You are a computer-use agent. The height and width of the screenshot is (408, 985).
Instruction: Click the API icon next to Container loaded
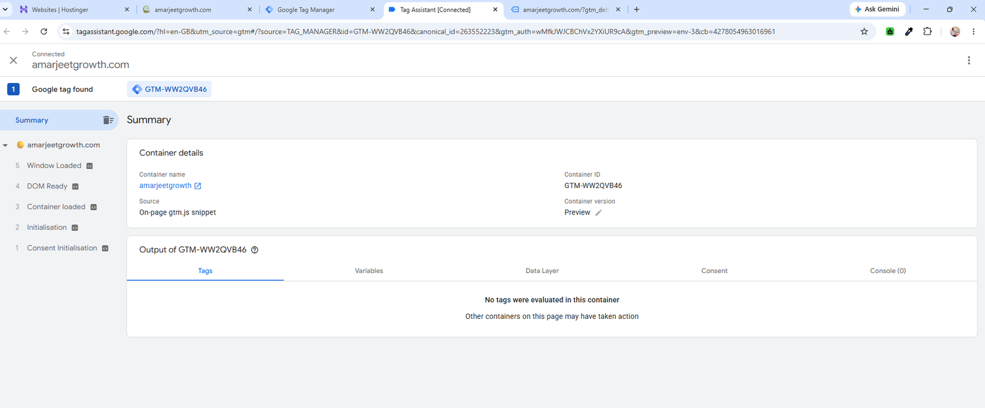(x=94, y=207)
